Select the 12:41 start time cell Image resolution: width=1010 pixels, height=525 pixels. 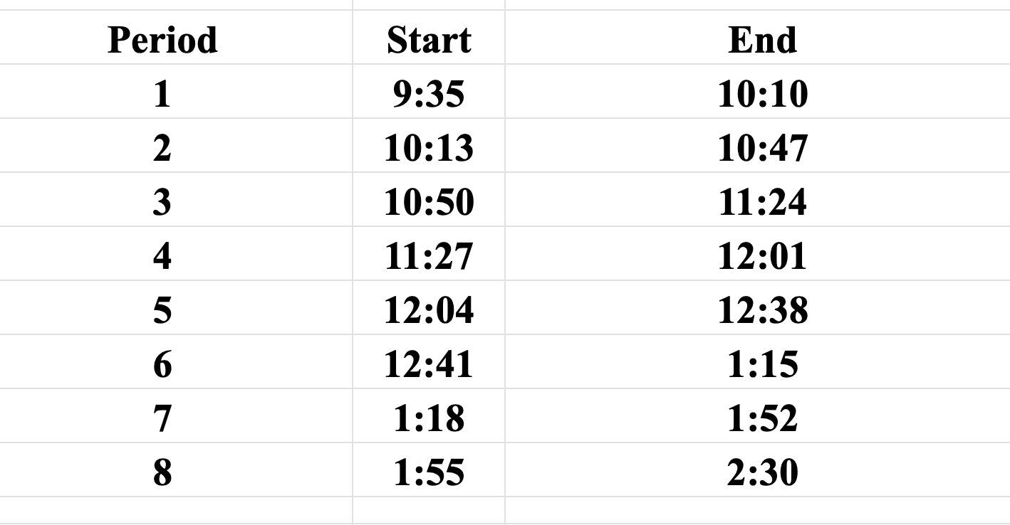tap(429, 364)
